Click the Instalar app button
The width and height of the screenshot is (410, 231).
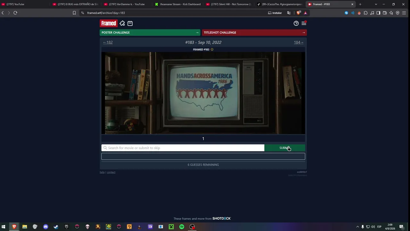275,13
